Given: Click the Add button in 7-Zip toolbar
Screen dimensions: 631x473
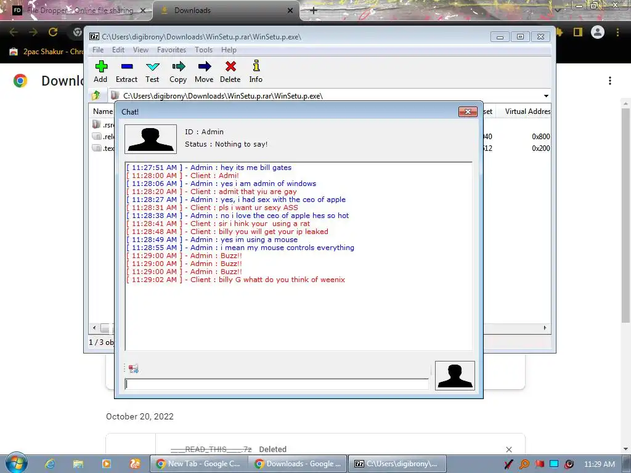Looking at the screenshot, I should [x=100, y=71].
